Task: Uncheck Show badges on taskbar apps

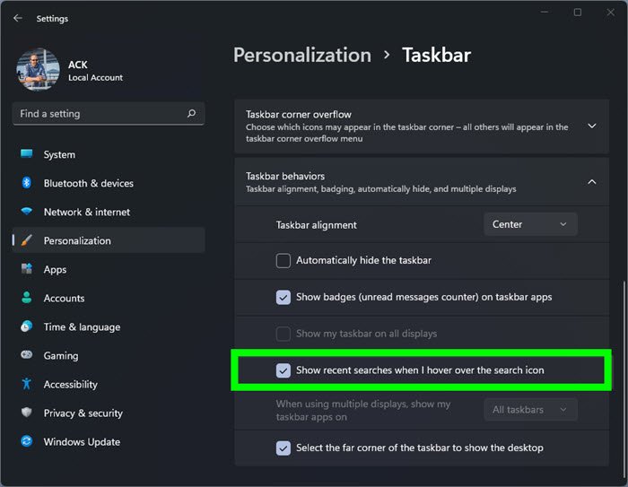Action: tap(283, 297)
